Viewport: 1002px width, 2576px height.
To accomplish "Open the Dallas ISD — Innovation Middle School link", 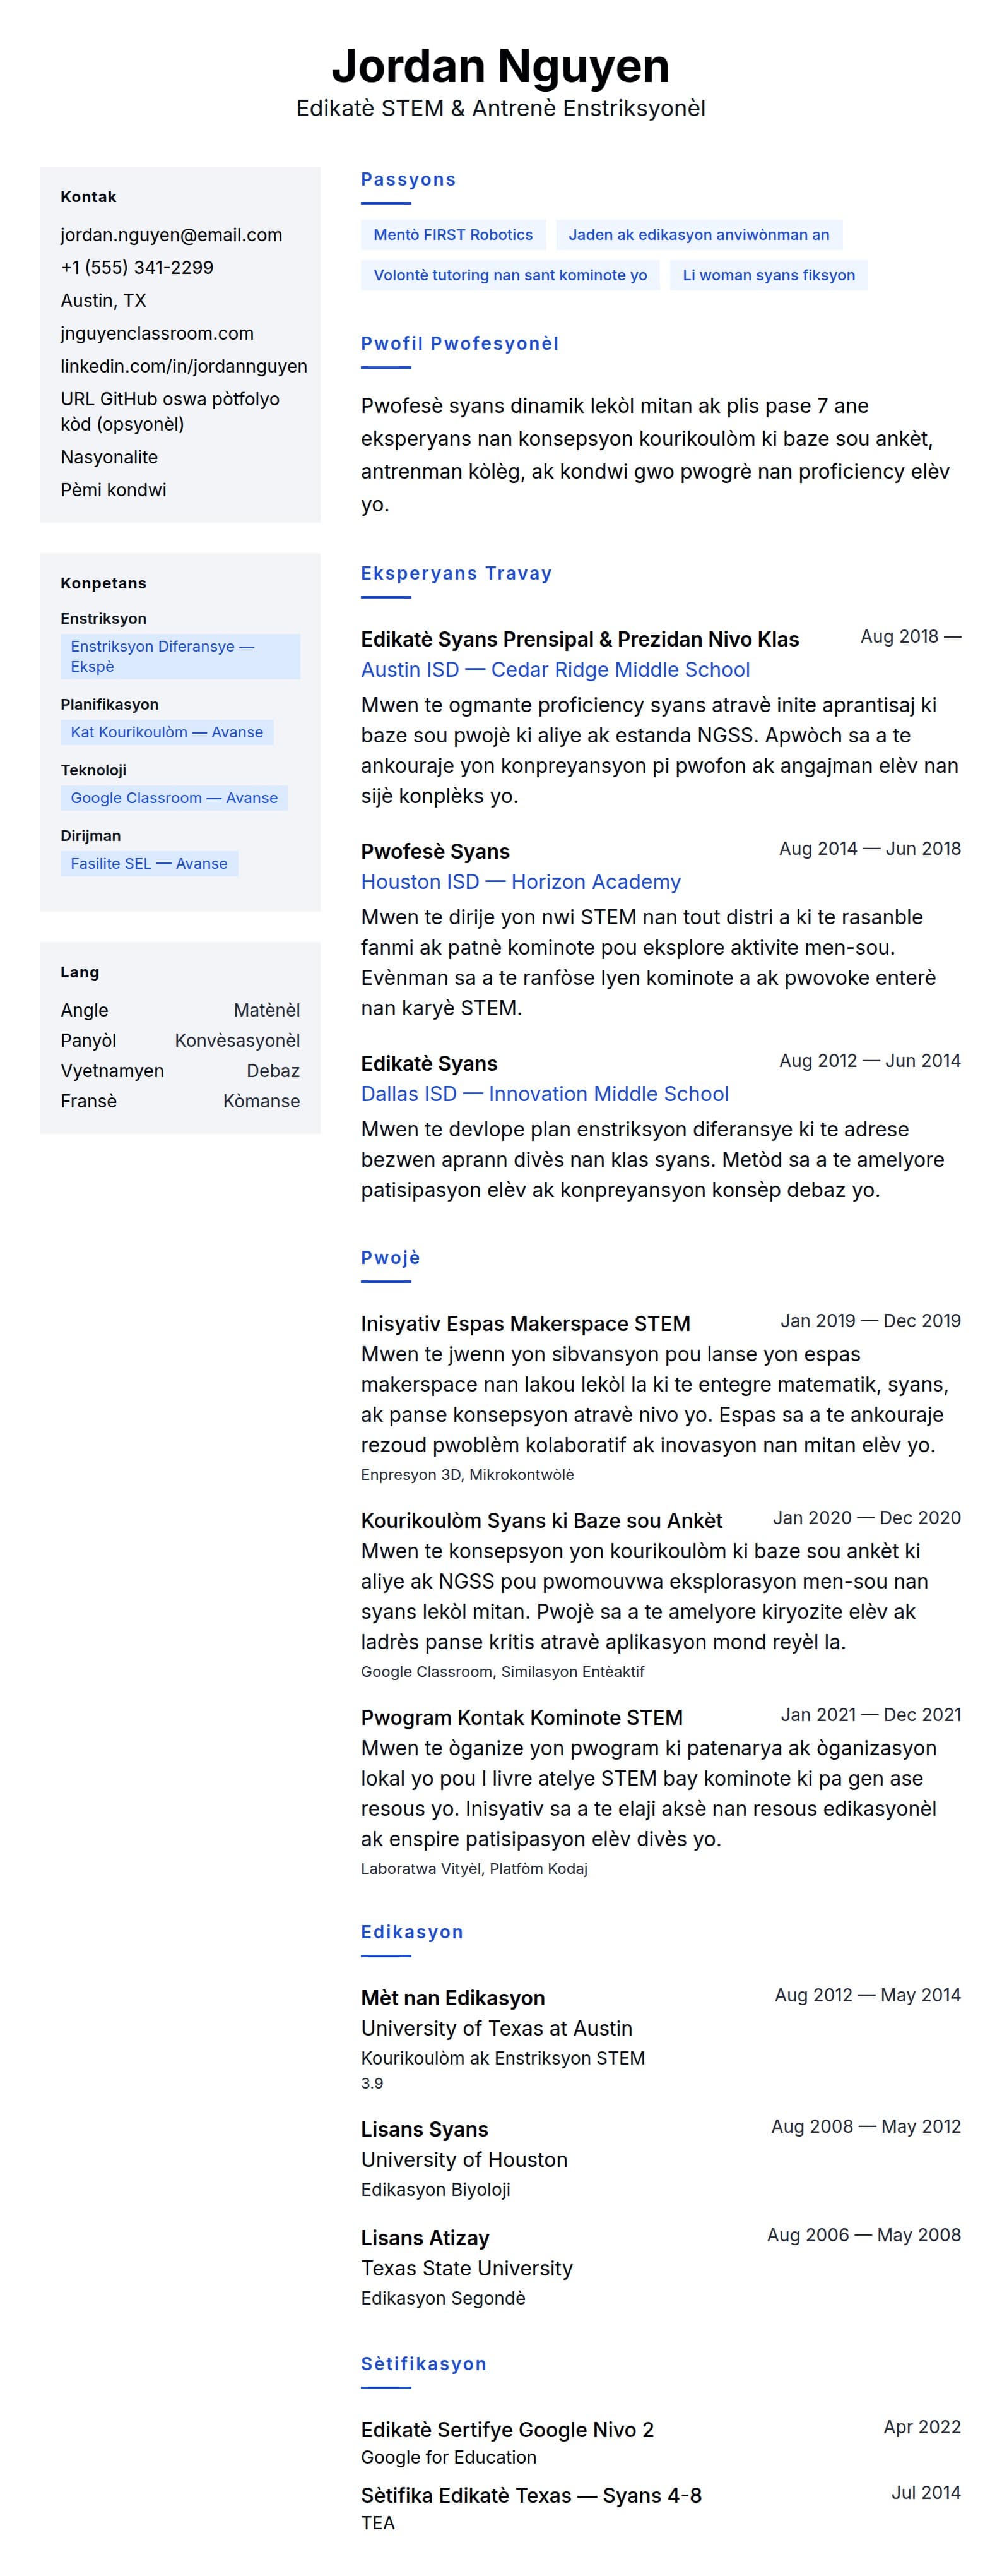I will pos(545,1094).
